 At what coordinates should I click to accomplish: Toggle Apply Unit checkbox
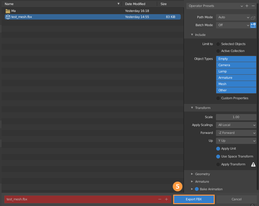point(218,149)
